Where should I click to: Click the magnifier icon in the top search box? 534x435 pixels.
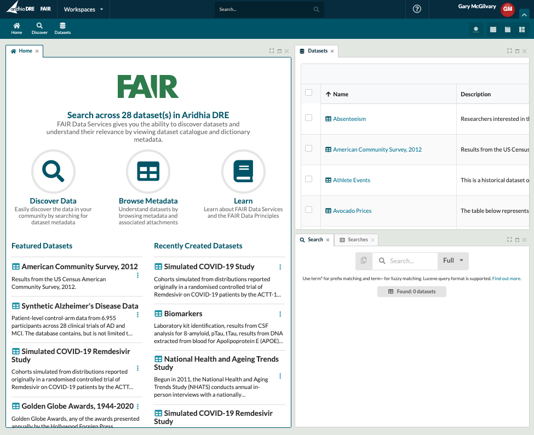click(x=317, y=9)
